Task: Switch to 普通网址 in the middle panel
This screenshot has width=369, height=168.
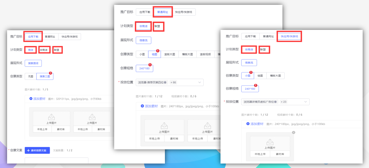Action: pyautogui.click(x=163, y=12)
